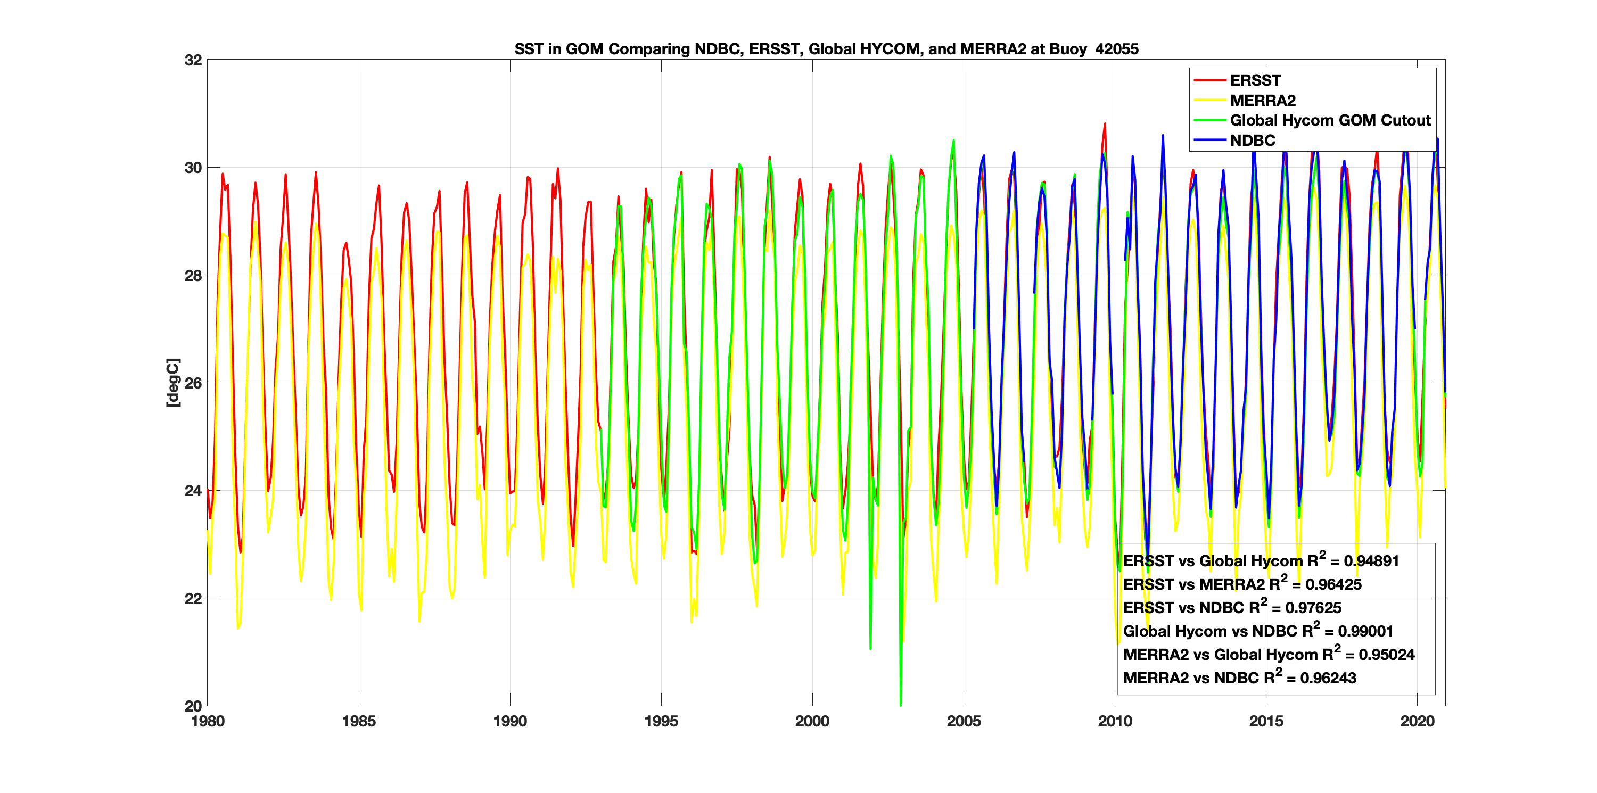
Task: Click the MERRA2 vs NDBC R² annotation
Action: point(1239,678)
